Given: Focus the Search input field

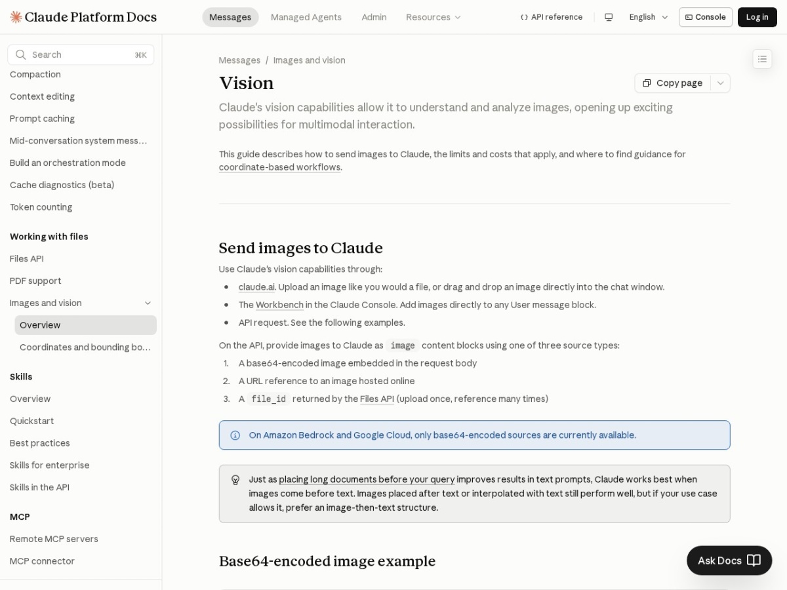Looking at the screenshot, I should pos(81,54).
